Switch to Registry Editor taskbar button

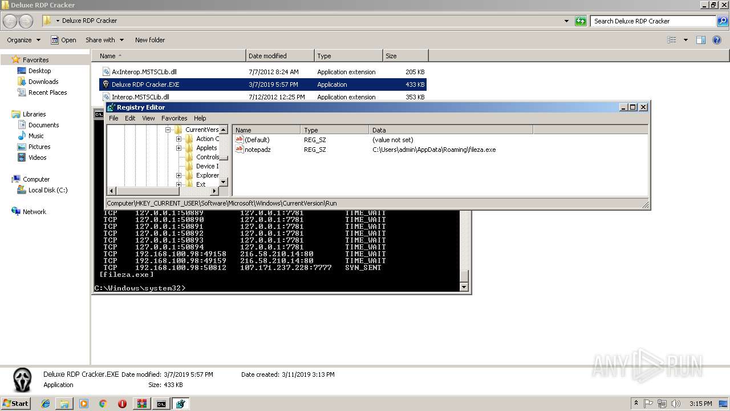pyautogui.click(x=181, y=404)
